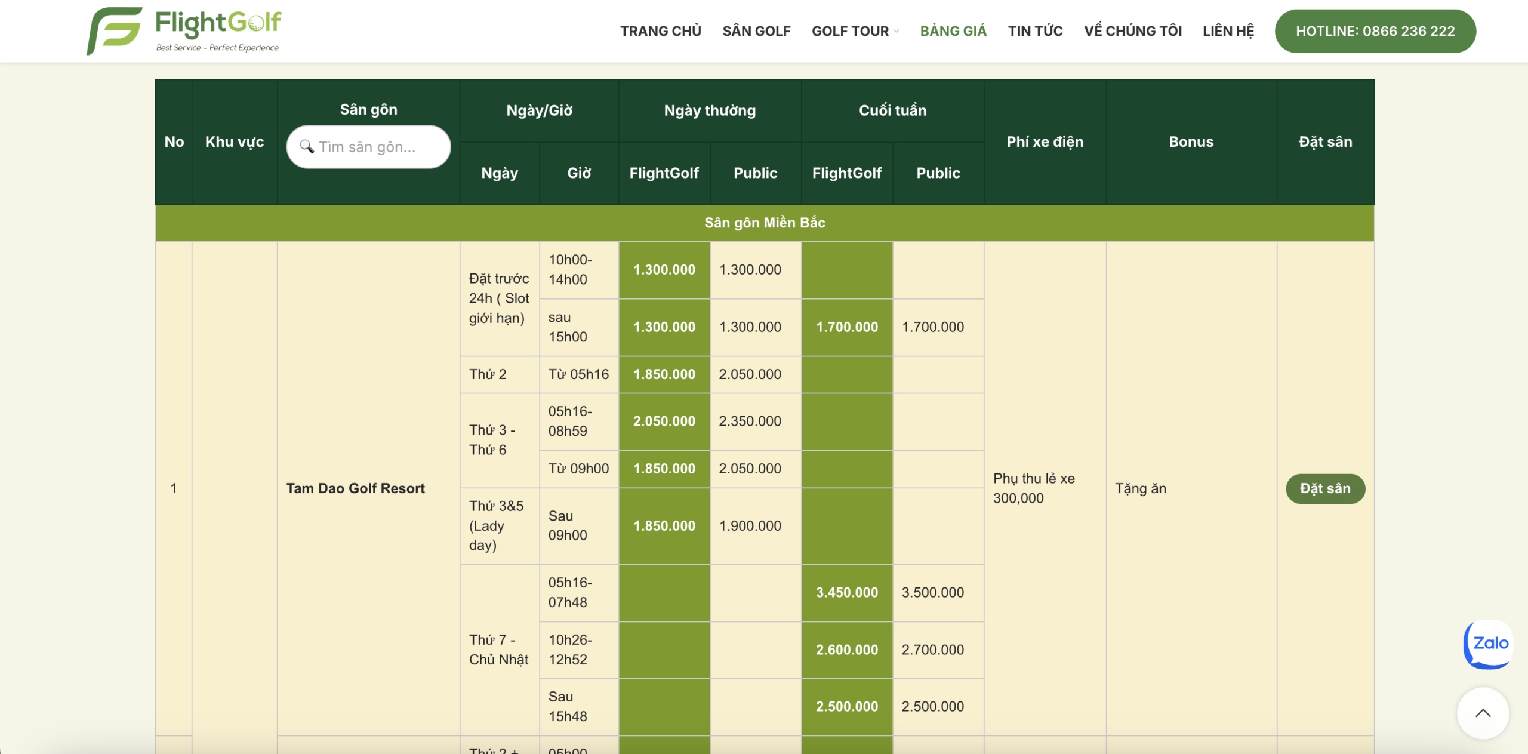Focus the Tìm sân gôn search field
This screenshot has height=754, width=1528.
pos(368,147)
